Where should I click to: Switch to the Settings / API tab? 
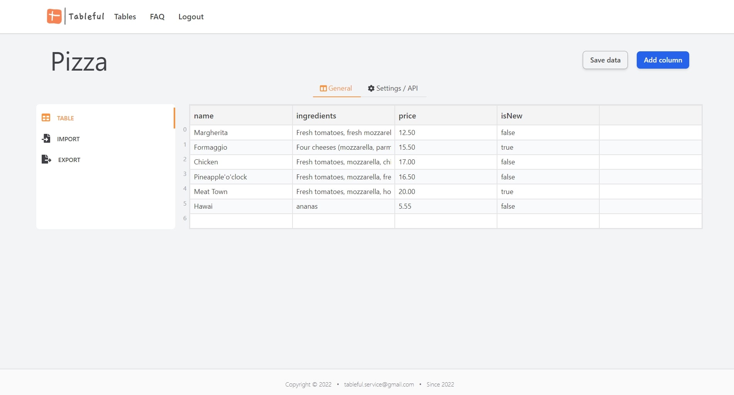click(393, 88)
